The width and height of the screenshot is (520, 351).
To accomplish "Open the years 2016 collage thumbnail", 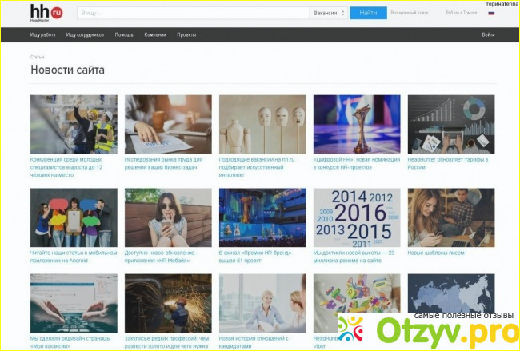I will [x=357, y=217].
